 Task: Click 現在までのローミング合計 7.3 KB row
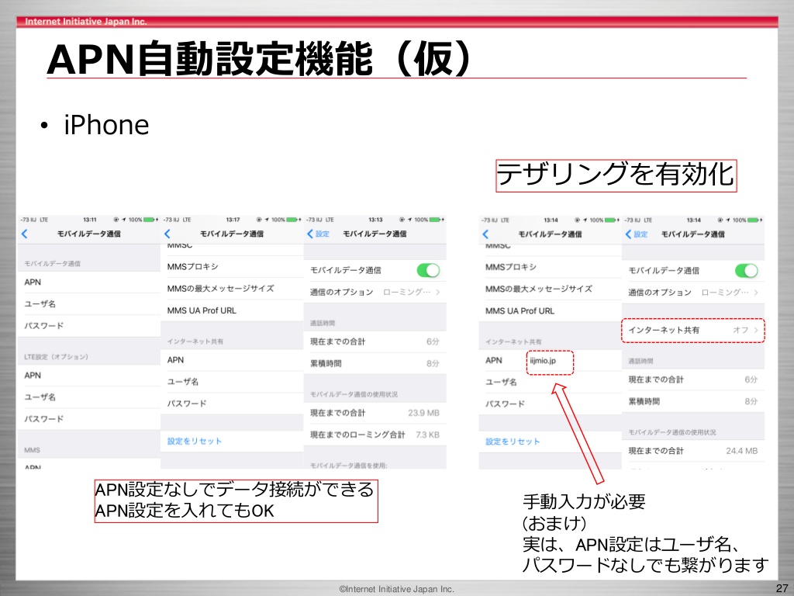coord(375,435)
